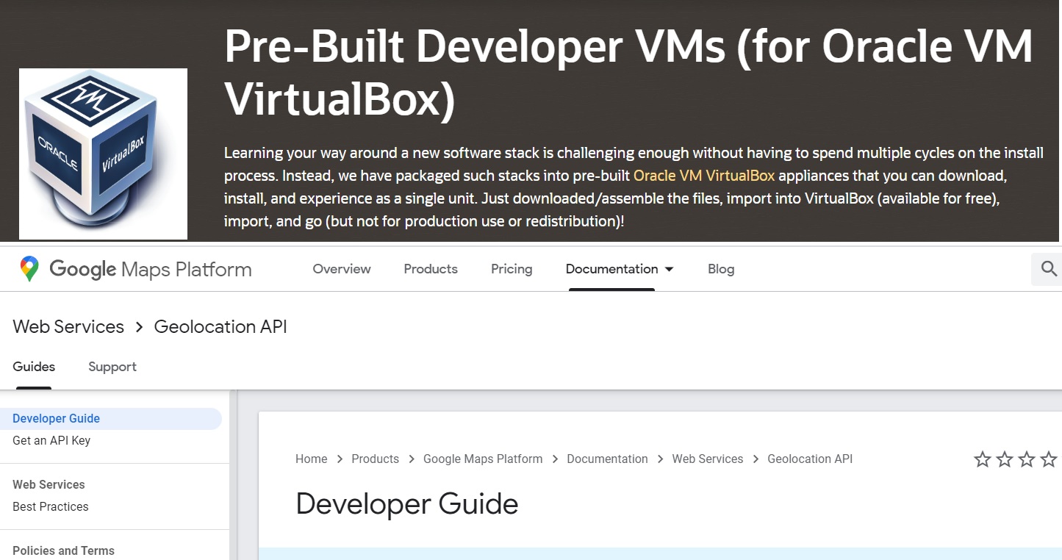Select Developer Guide in sidebar
The image size is (1062, 560).
pyautogui.click(x=111, y=419)
